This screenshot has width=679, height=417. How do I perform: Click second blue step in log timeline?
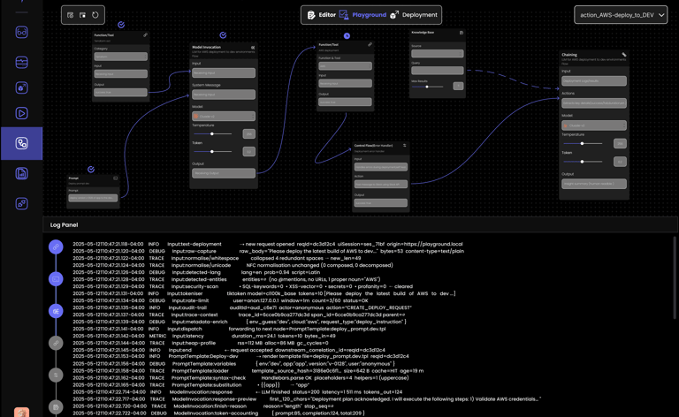point(56,279)
